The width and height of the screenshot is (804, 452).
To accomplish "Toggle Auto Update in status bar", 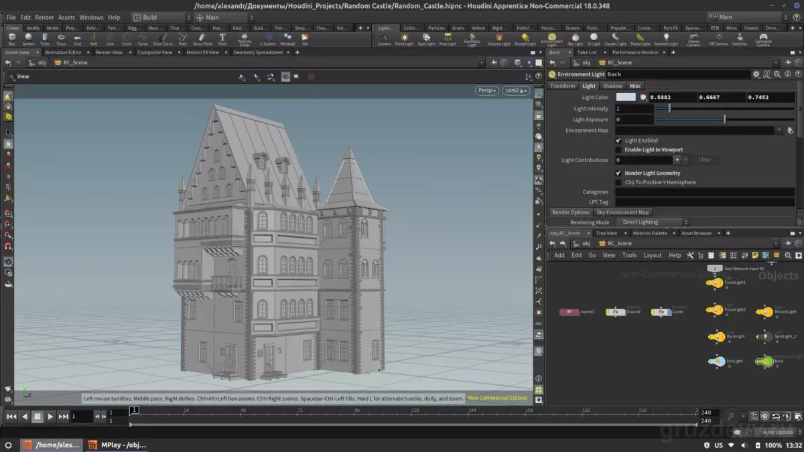I will pyautogui.click(x=777, y=432).
